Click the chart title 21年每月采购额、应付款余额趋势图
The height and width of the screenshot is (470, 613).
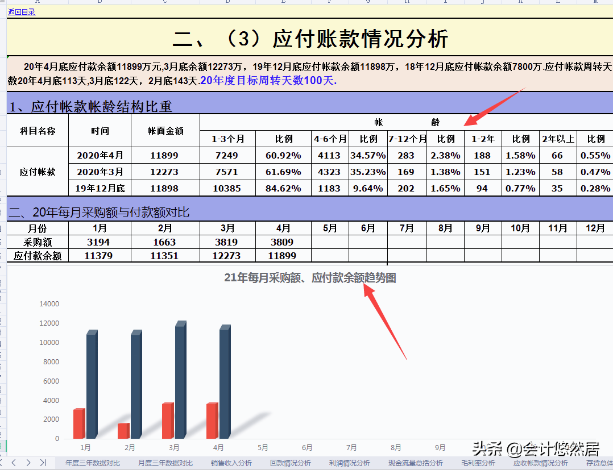click(311, 278)
